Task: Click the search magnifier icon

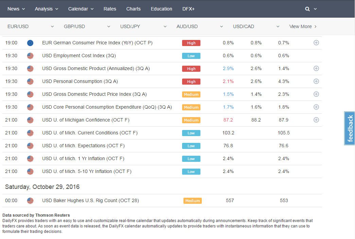Action: point(307,9)
